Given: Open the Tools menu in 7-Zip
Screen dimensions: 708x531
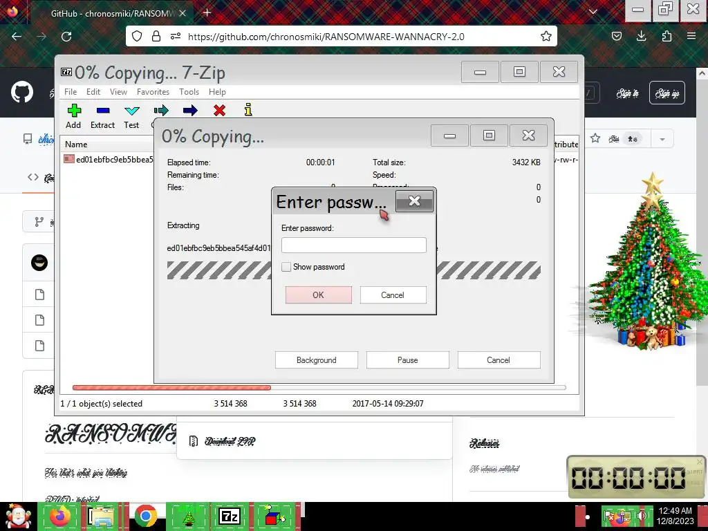Looking at the screenshot, I should (x=189, y=92).
